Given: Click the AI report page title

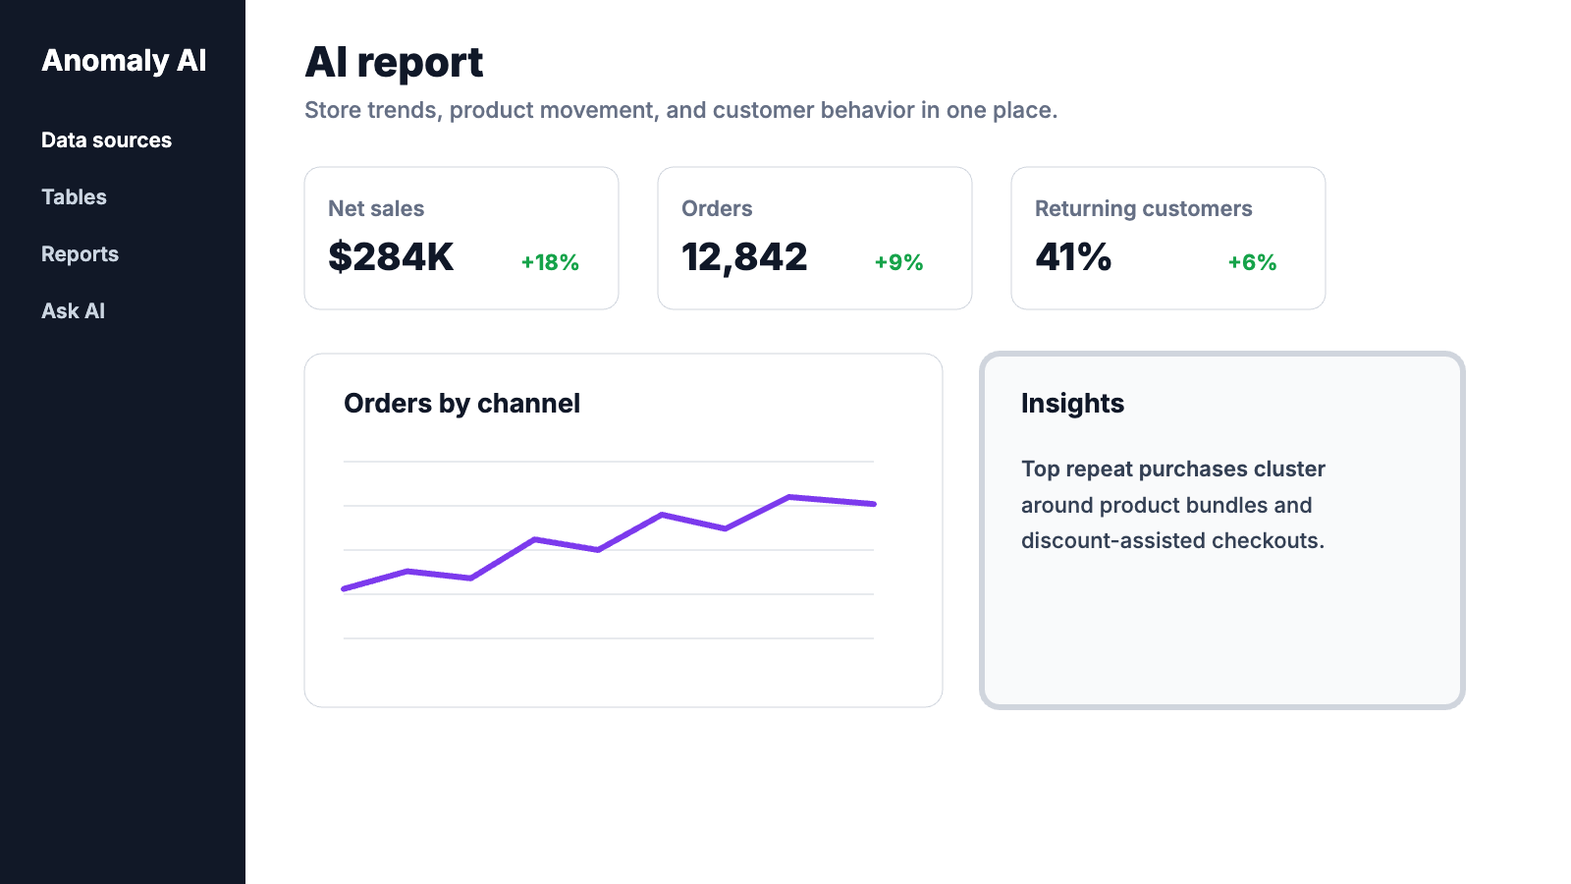Looking at the screenshot, I should point(394,63).
